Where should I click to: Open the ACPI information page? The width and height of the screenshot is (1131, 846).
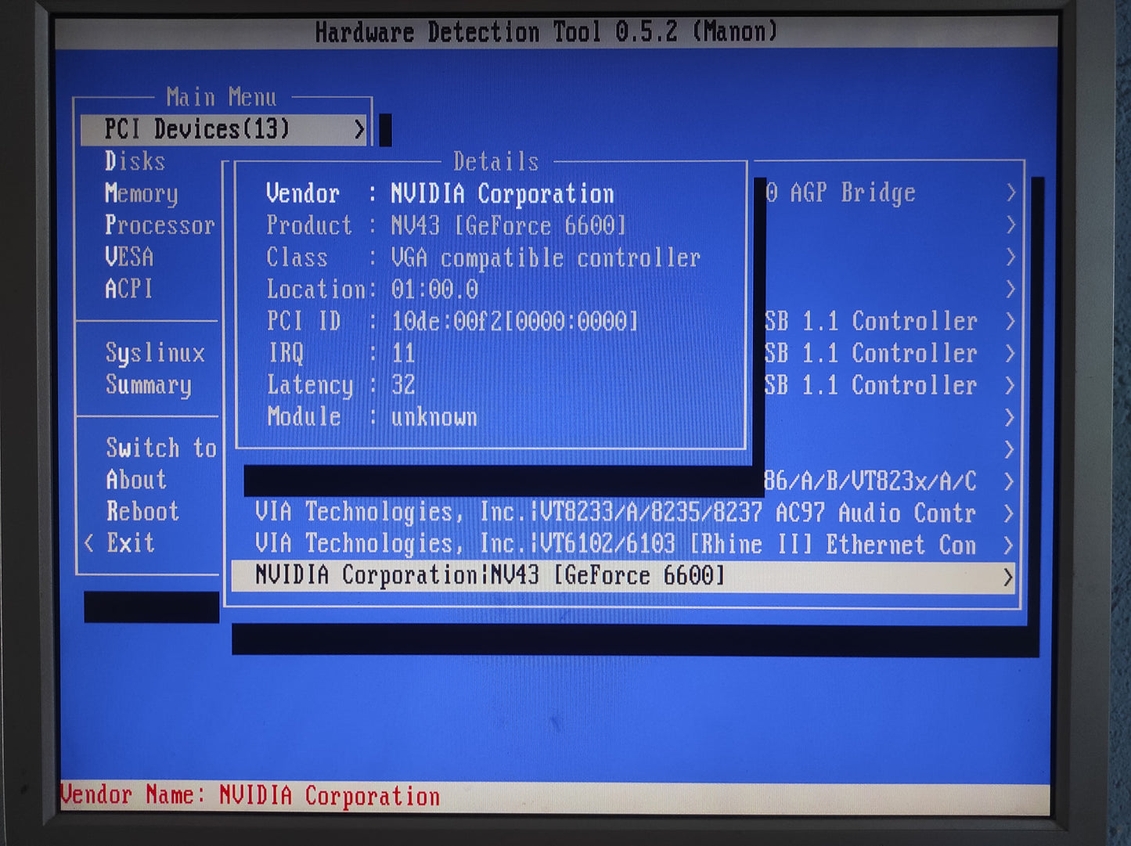point(129,290)
